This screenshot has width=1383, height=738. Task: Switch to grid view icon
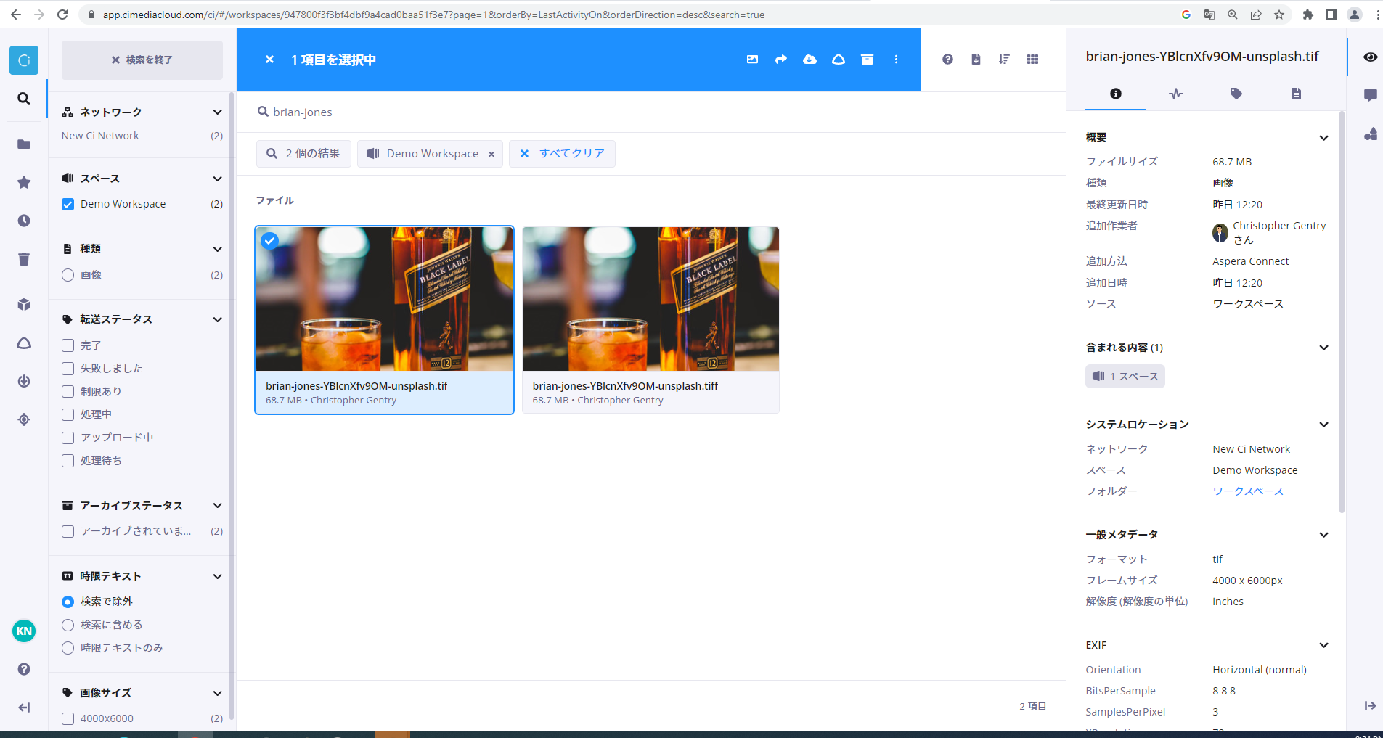click(x=1032, y=60)
